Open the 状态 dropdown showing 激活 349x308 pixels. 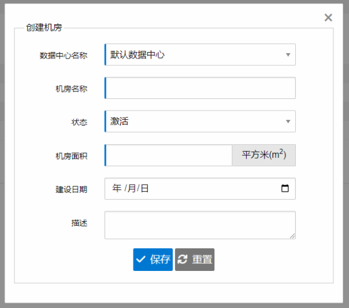(200, 122)
